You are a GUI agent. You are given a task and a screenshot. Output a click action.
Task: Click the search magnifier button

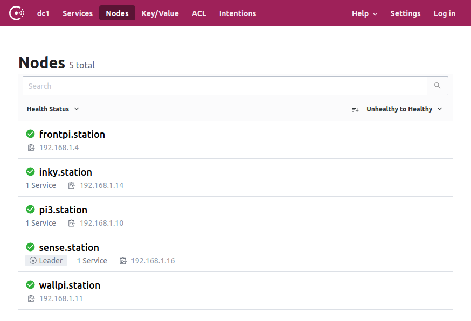click(x=438, y=86)
